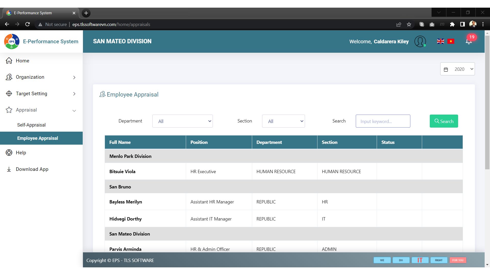This screenshot has width=490, height=275.
Task: Open the Section dropdown filter
Action: click(x=283, y=121)
